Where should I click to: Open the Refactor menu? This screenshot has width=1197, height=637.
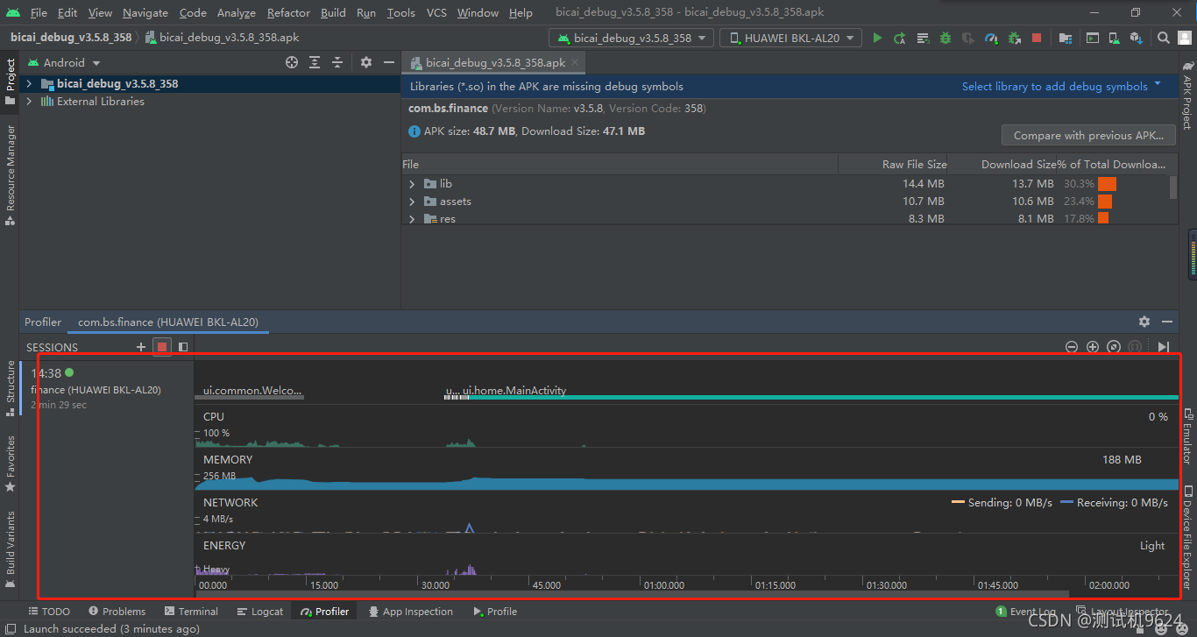[288, 12]
